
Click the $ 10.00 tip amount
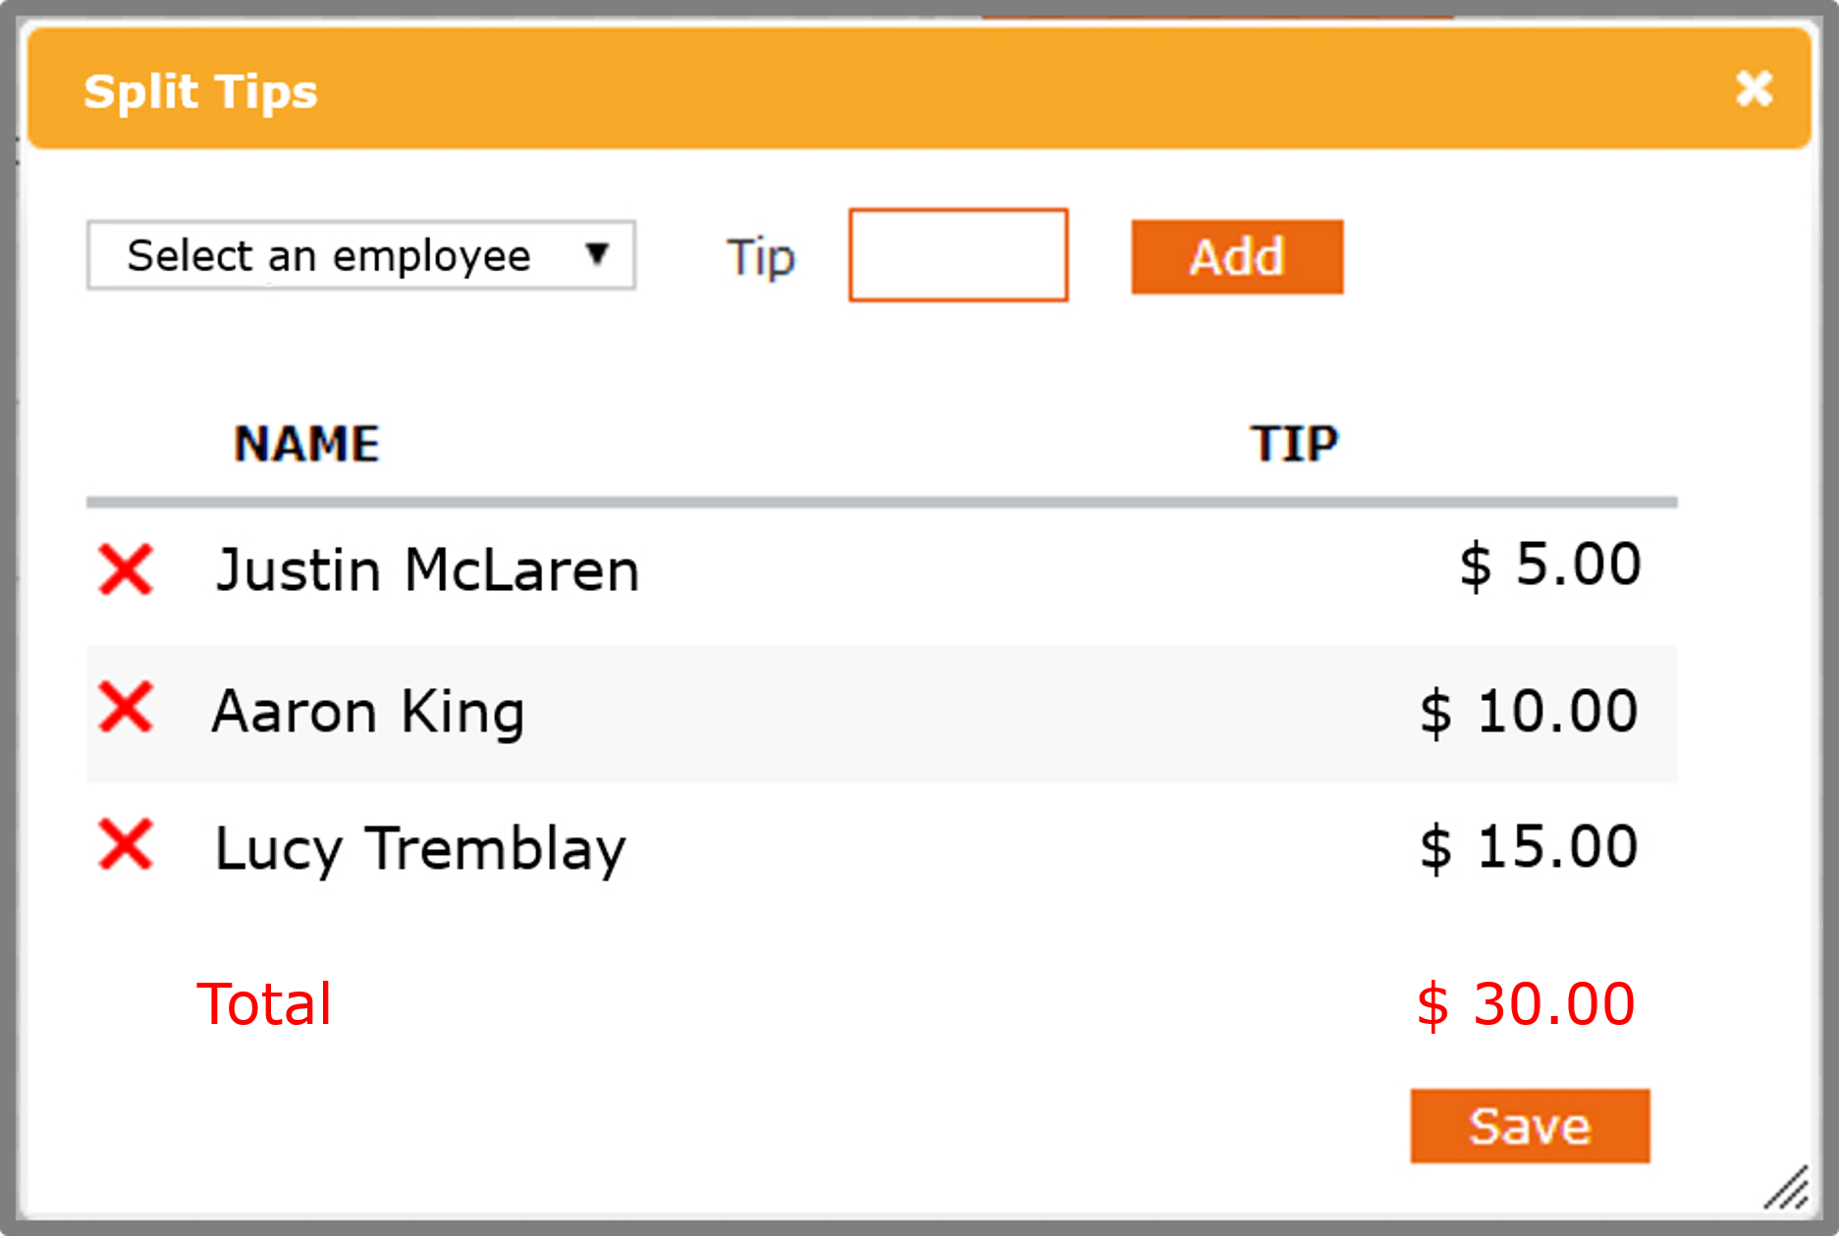click(x=1529, y=711)
